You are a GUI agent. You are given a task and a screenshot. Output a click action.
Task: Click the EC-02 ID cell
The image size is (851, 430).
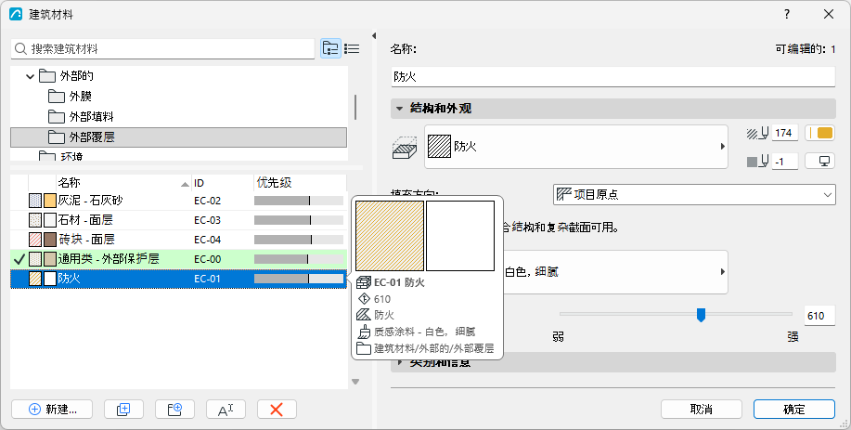click(x=207, y=201)
